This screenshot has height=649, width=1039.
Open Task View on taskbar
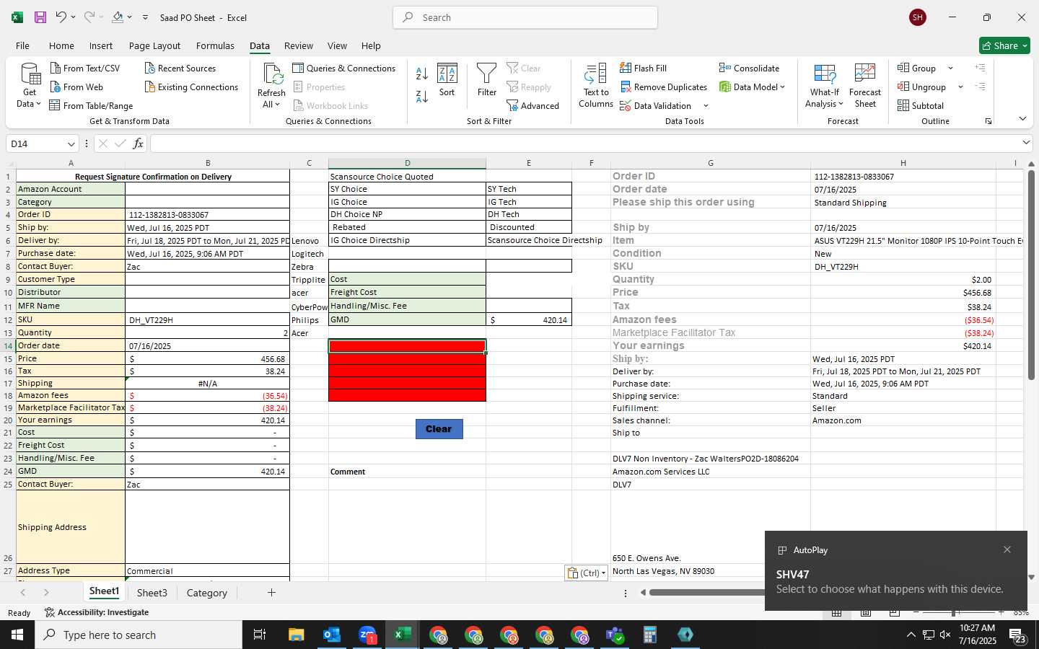click(x=260, y=635)
